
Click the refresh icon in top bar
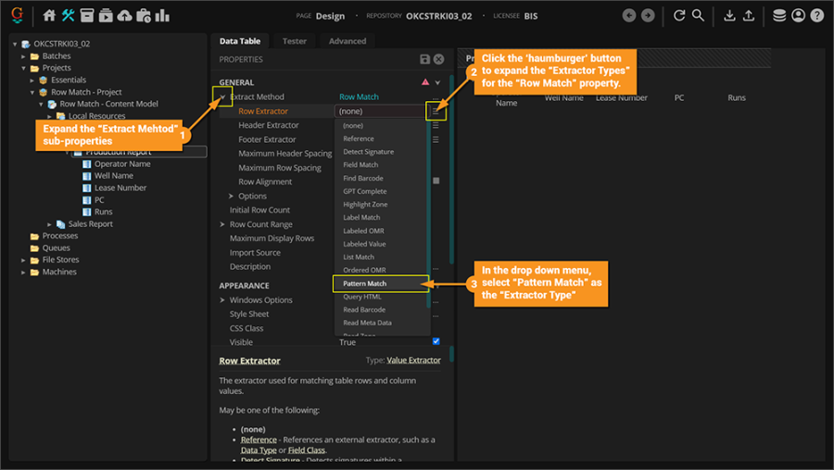click(679, 16)
